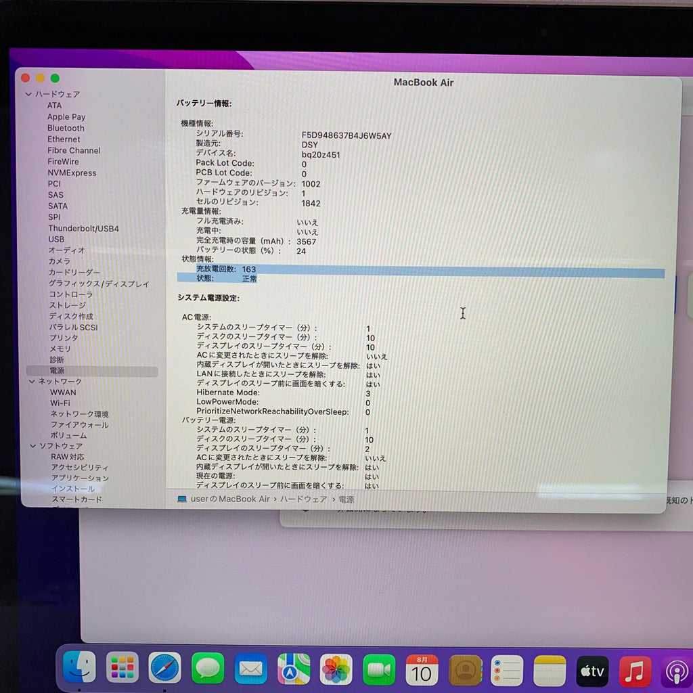The height and width of the screenshot is (693, 693).
Task: Select NVMExpress in the sidebar
Action: (x=72, y=173)
